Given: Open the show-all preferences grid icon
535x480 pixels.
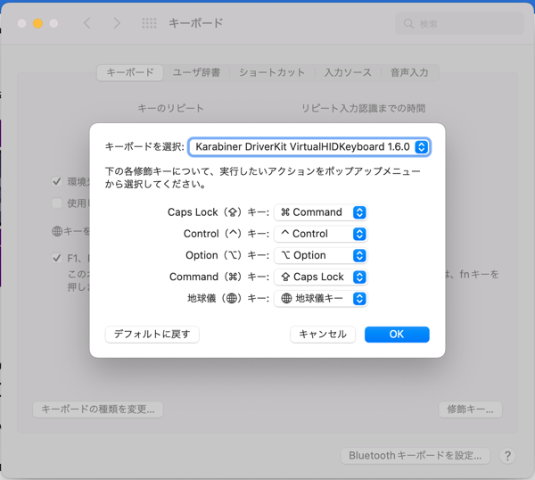Looking at the screenshot, I should tap(149, 23).
